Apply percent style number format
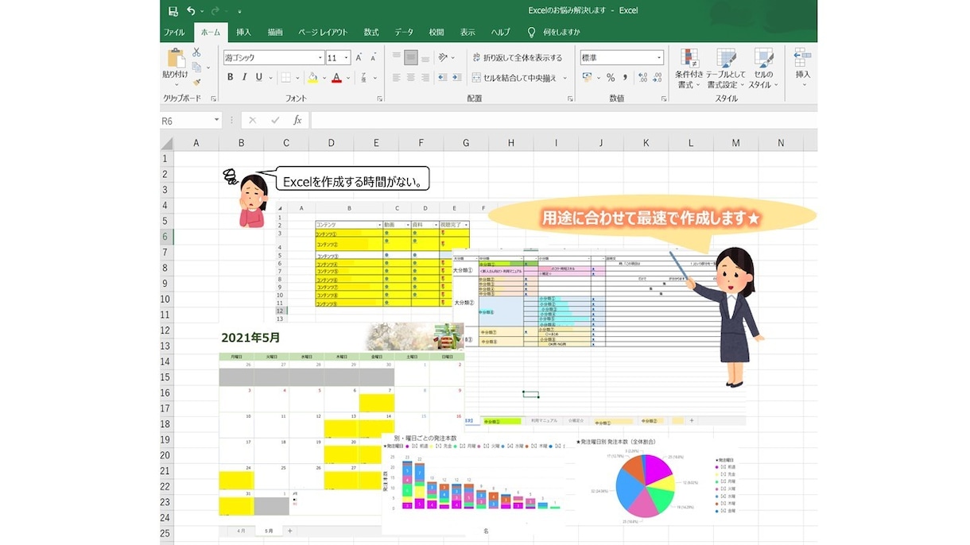The image size is (970, 545). coord(611,78)
